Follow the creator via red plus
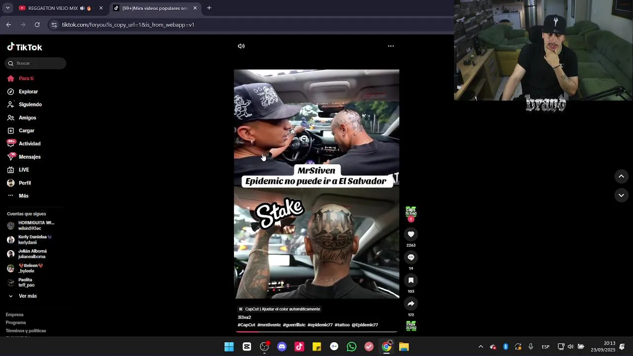The image size is (633, 356). point(411,219)
